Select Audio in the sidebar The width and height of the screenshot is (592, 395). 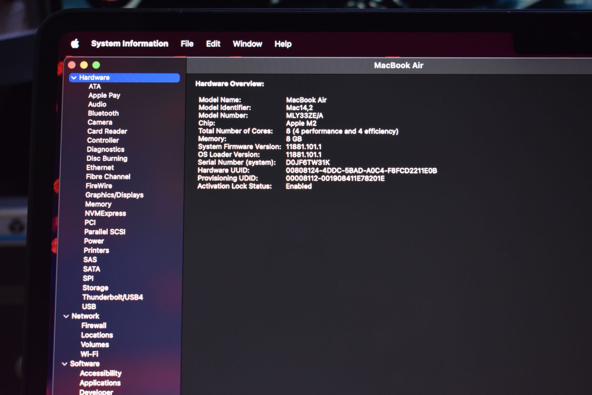[97, 104]
